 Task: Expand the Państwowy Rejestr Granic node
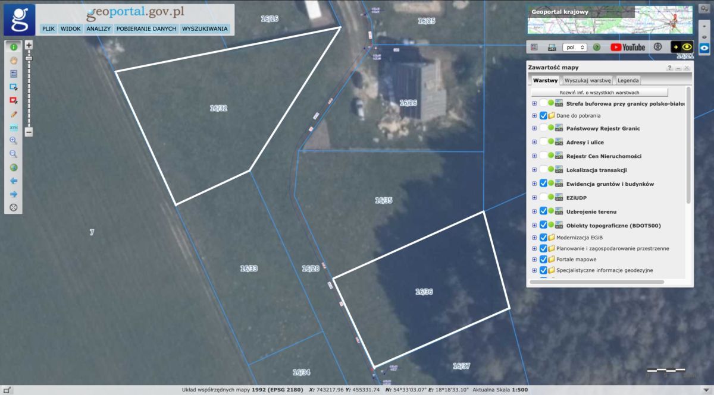tap(534, 128)
